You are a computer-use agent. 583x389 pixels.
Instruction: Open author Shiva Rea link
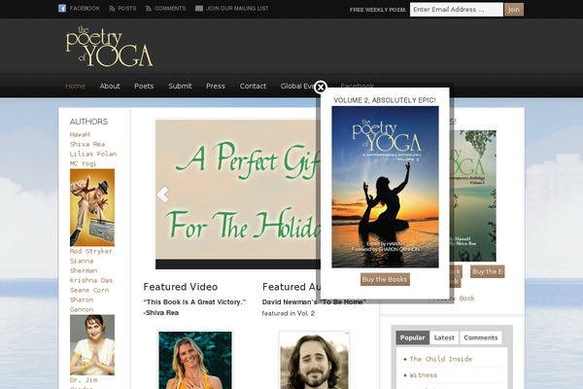pyautogui.click(x=87, y=144)
